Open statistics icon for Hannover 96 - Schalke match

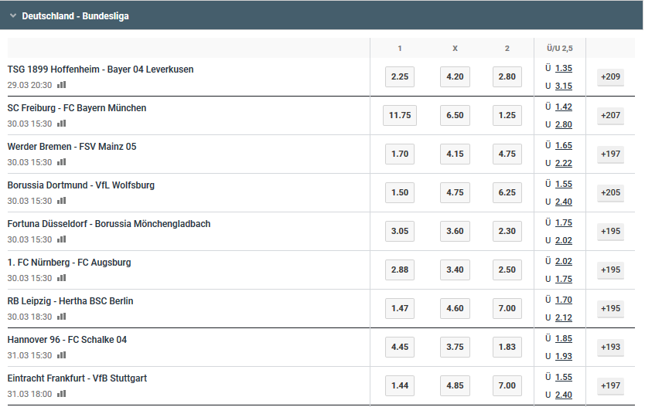point(61,354)
